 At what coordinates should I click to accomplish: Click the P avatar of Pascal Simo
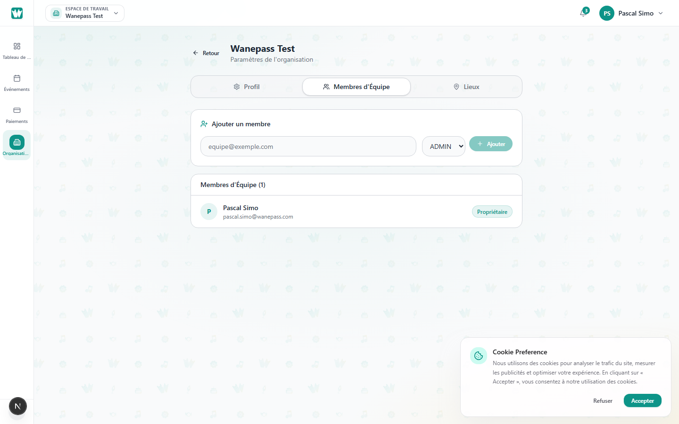(209, 212)
